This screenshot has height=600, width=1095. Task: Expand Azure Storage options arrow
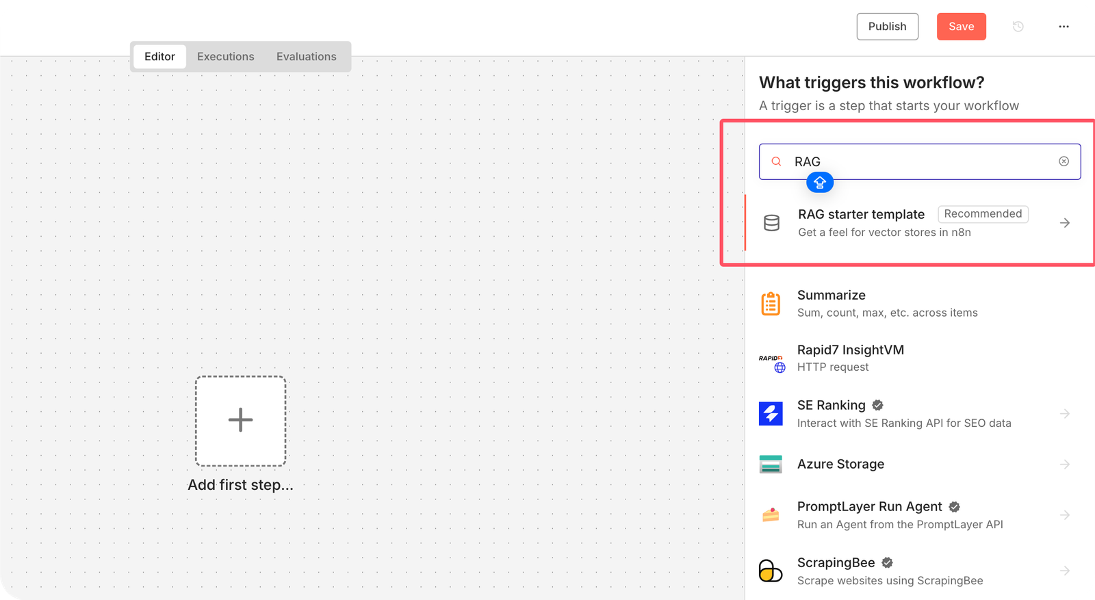coord(1064,464)
